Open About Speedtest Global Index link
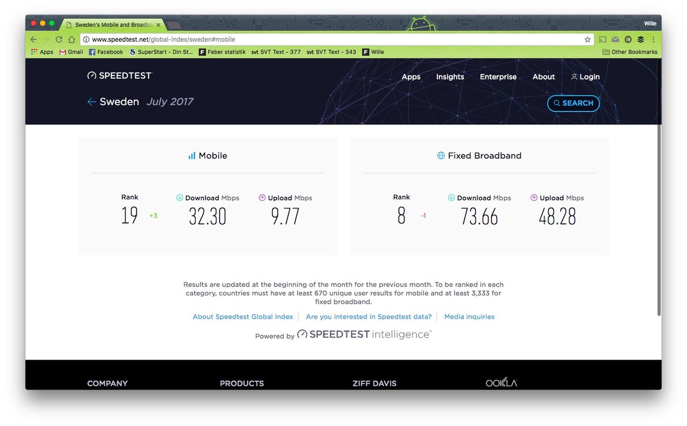Screen dimensions: 687x426 click(x=243, y=317)
